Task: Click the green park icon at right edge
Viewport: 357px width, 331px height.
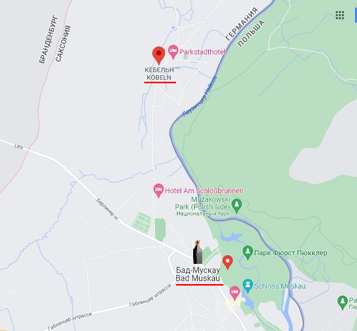Action: [x=342, y=303]
